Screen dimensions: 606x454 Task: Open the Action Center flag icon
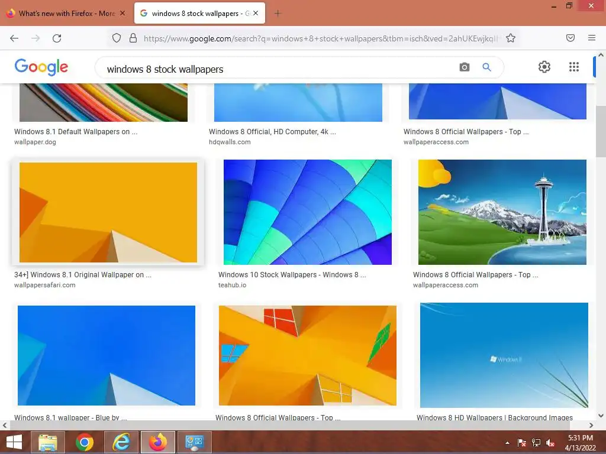[521, 443]
